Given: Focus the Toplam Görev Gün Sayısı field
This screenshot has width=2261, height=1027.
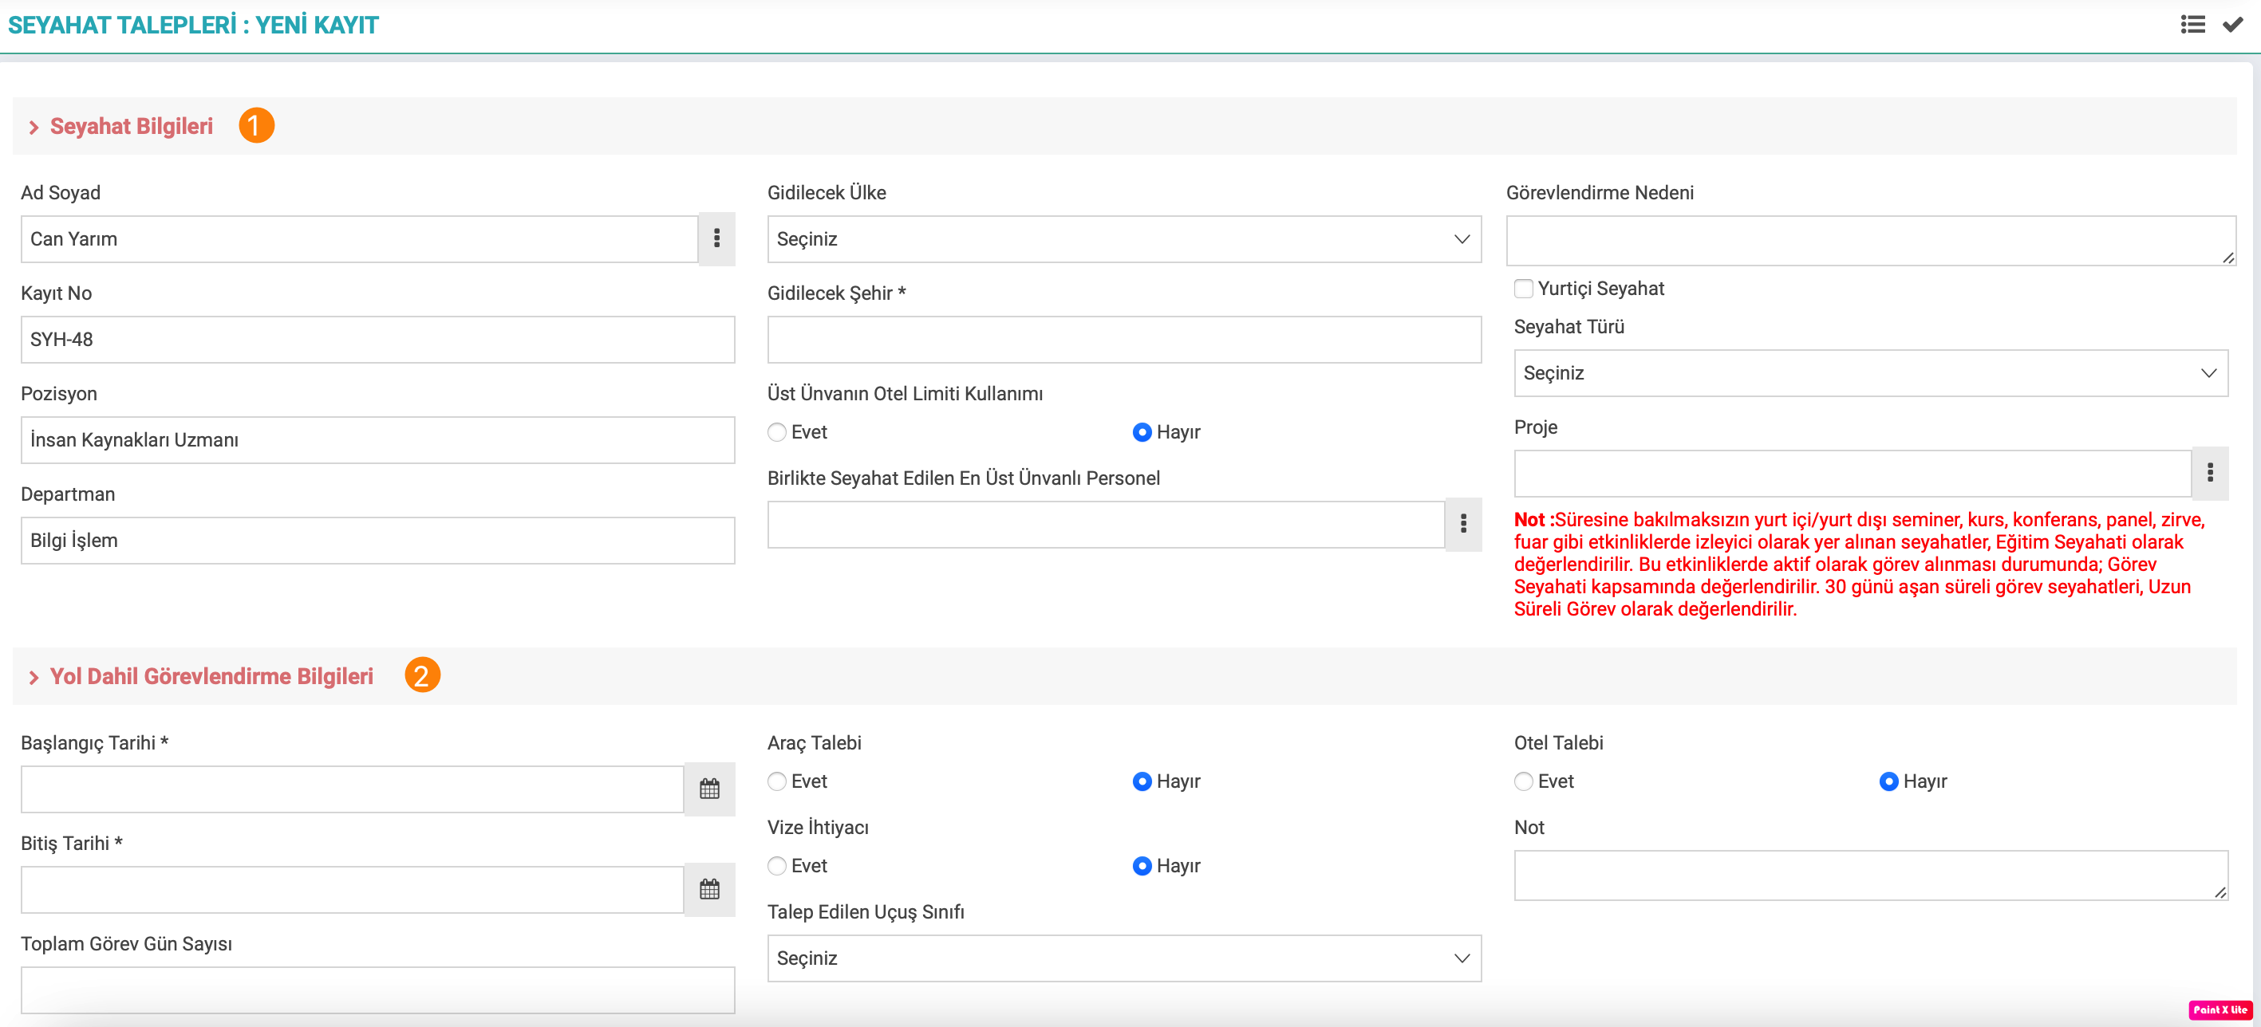Looking at the screenshot, I should [377, 991].
